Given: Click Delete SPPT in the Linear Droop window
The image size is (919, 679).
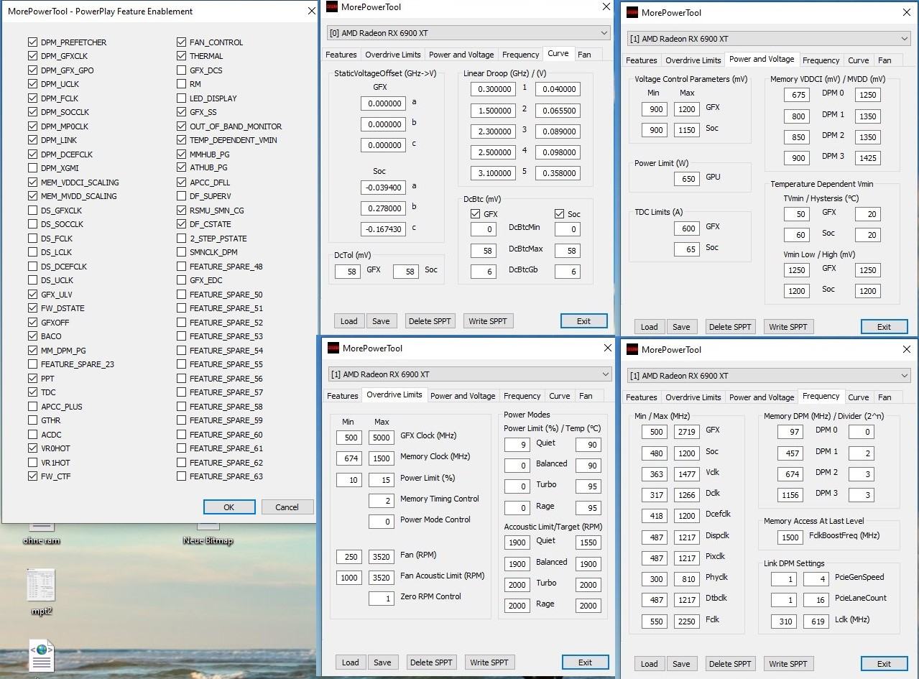Looking at the screenshot, I should [430, 321].
